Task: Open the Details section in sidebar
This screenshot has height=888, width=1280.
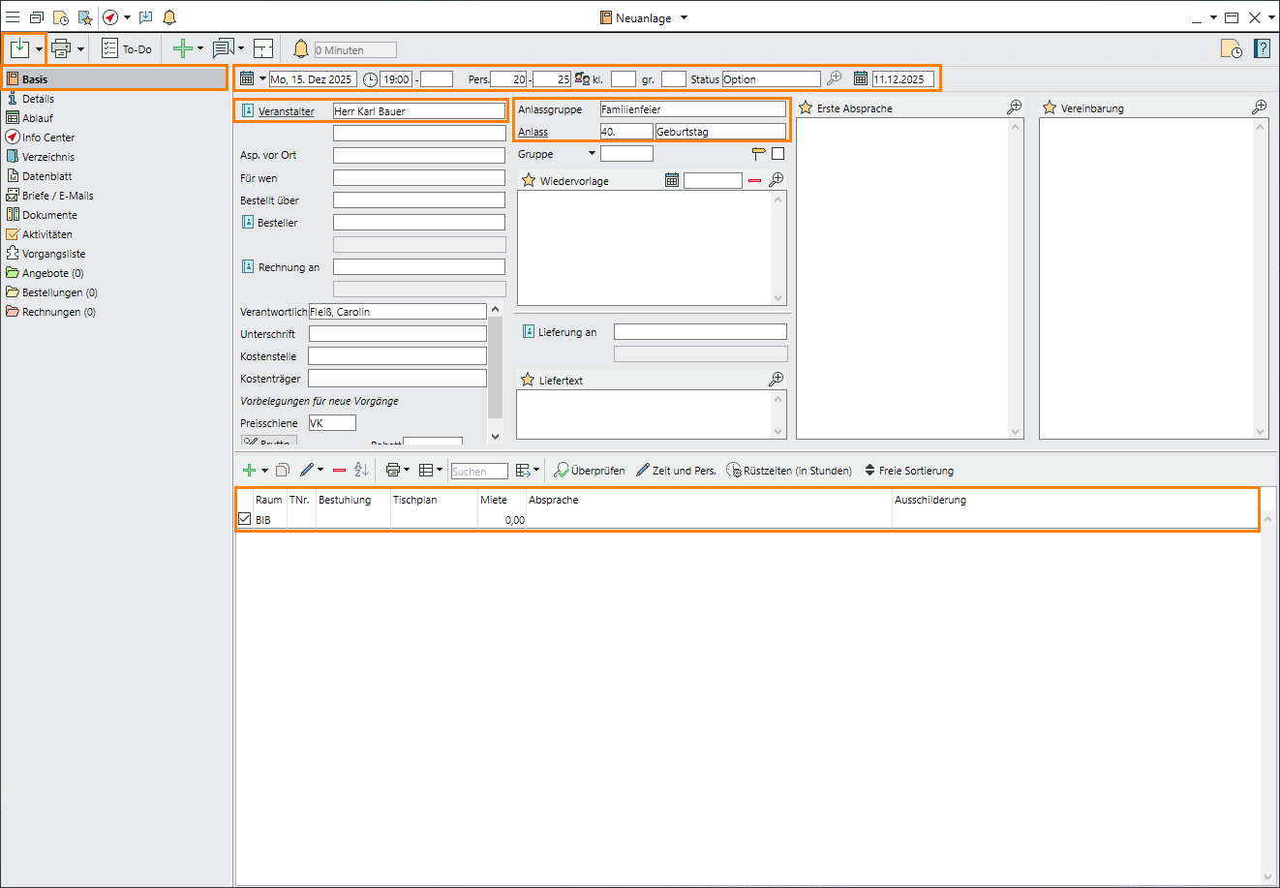Action: [x=38, y=99]
